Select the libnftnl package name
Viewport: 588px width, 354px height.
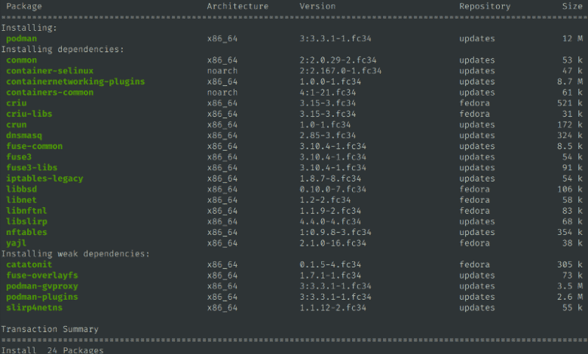(26, 211)
